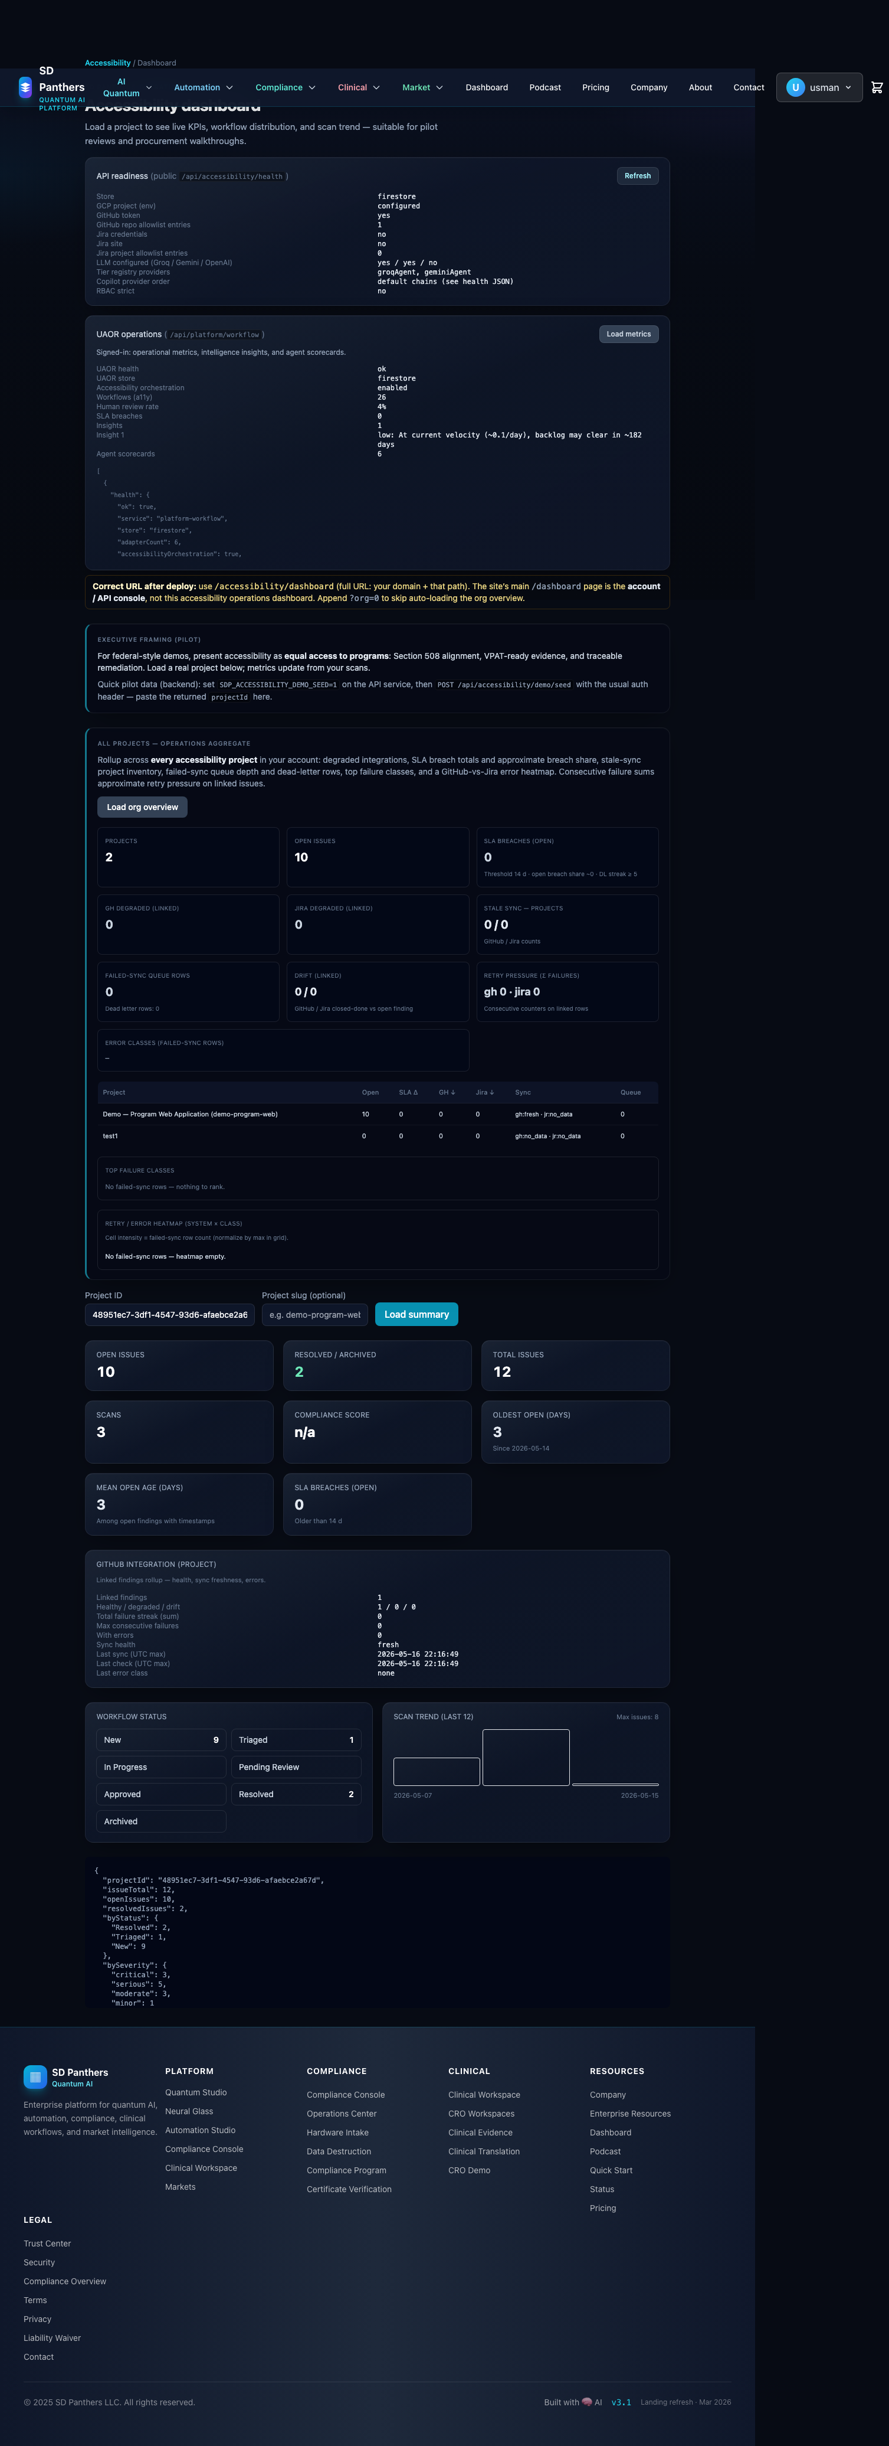
Task: Click the Open column header in table
Action: [370, 1092]
